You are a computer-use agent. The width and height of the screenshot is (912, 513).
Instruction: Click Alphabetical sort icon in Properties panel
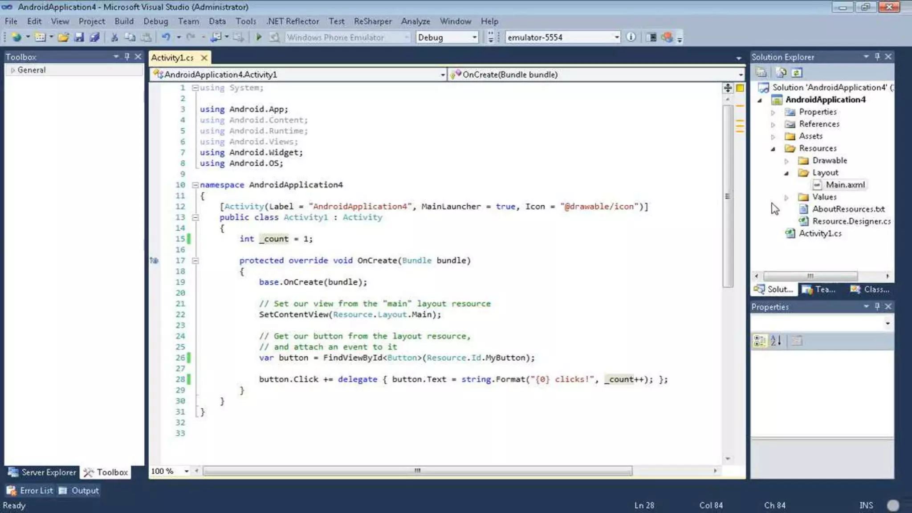tap(776, 341)
